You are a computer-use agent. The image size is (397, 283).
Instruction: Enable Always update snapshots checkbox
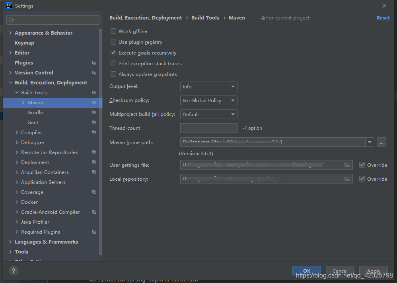[x=113, y=74]
